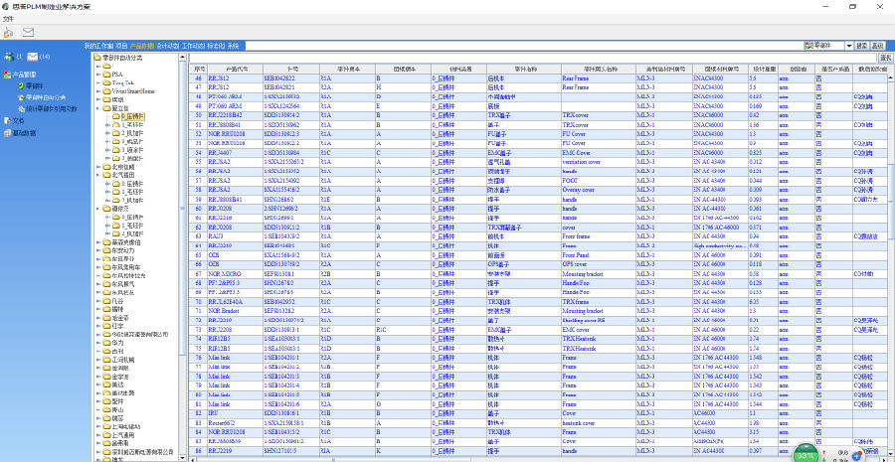895x462 pixels.
Task: Click 'Rear Frame' in row 46
Action: point(576,78)
